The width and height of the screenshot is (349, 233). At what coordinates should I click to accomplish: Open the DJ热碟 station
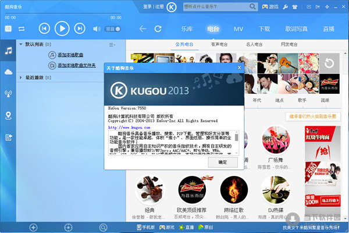coord(276,190)
